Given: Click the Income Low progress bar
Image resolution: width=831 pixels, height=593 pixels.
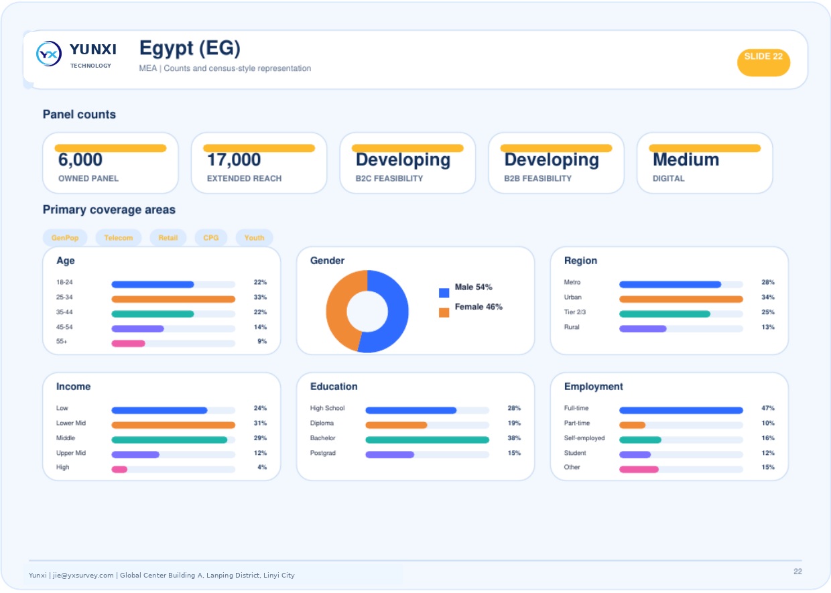Looking at the screenshot, I should click(x=173, y=410).
